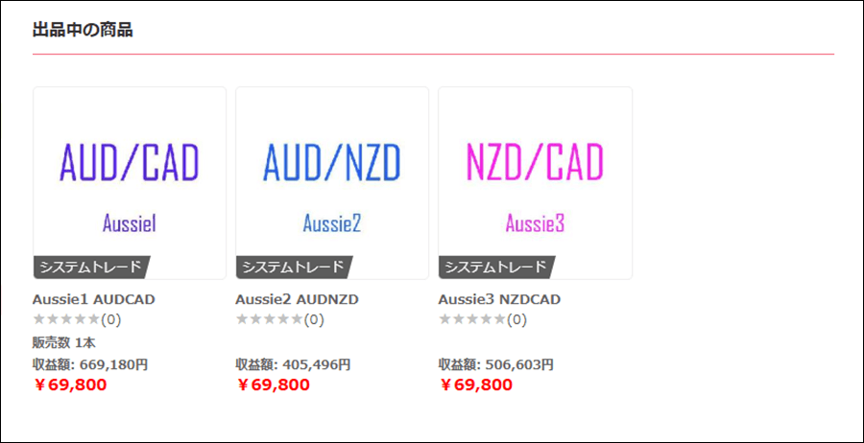The width and height of the screenshot is (864, 443).
Task: Open the AUD/NZD Aussie2 product image
Action: point(332,183)
